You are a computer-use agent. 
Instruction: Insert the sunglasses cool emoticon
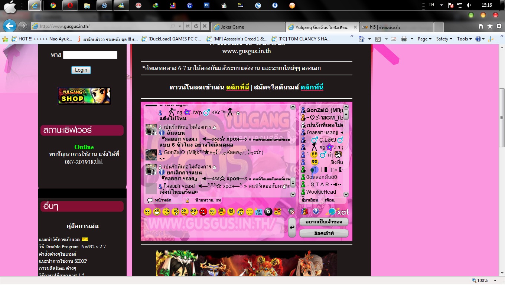point(194,212)
